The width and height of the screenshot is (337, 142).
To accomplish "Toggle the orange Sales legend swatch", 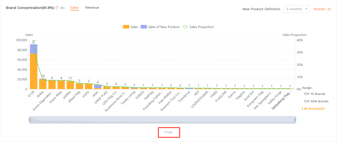I will tap(126, 27).
